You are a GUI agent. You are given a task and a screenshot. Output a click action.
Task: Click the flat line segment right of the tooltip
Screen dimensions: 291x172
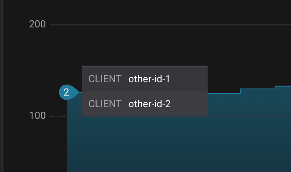[223, 93]
